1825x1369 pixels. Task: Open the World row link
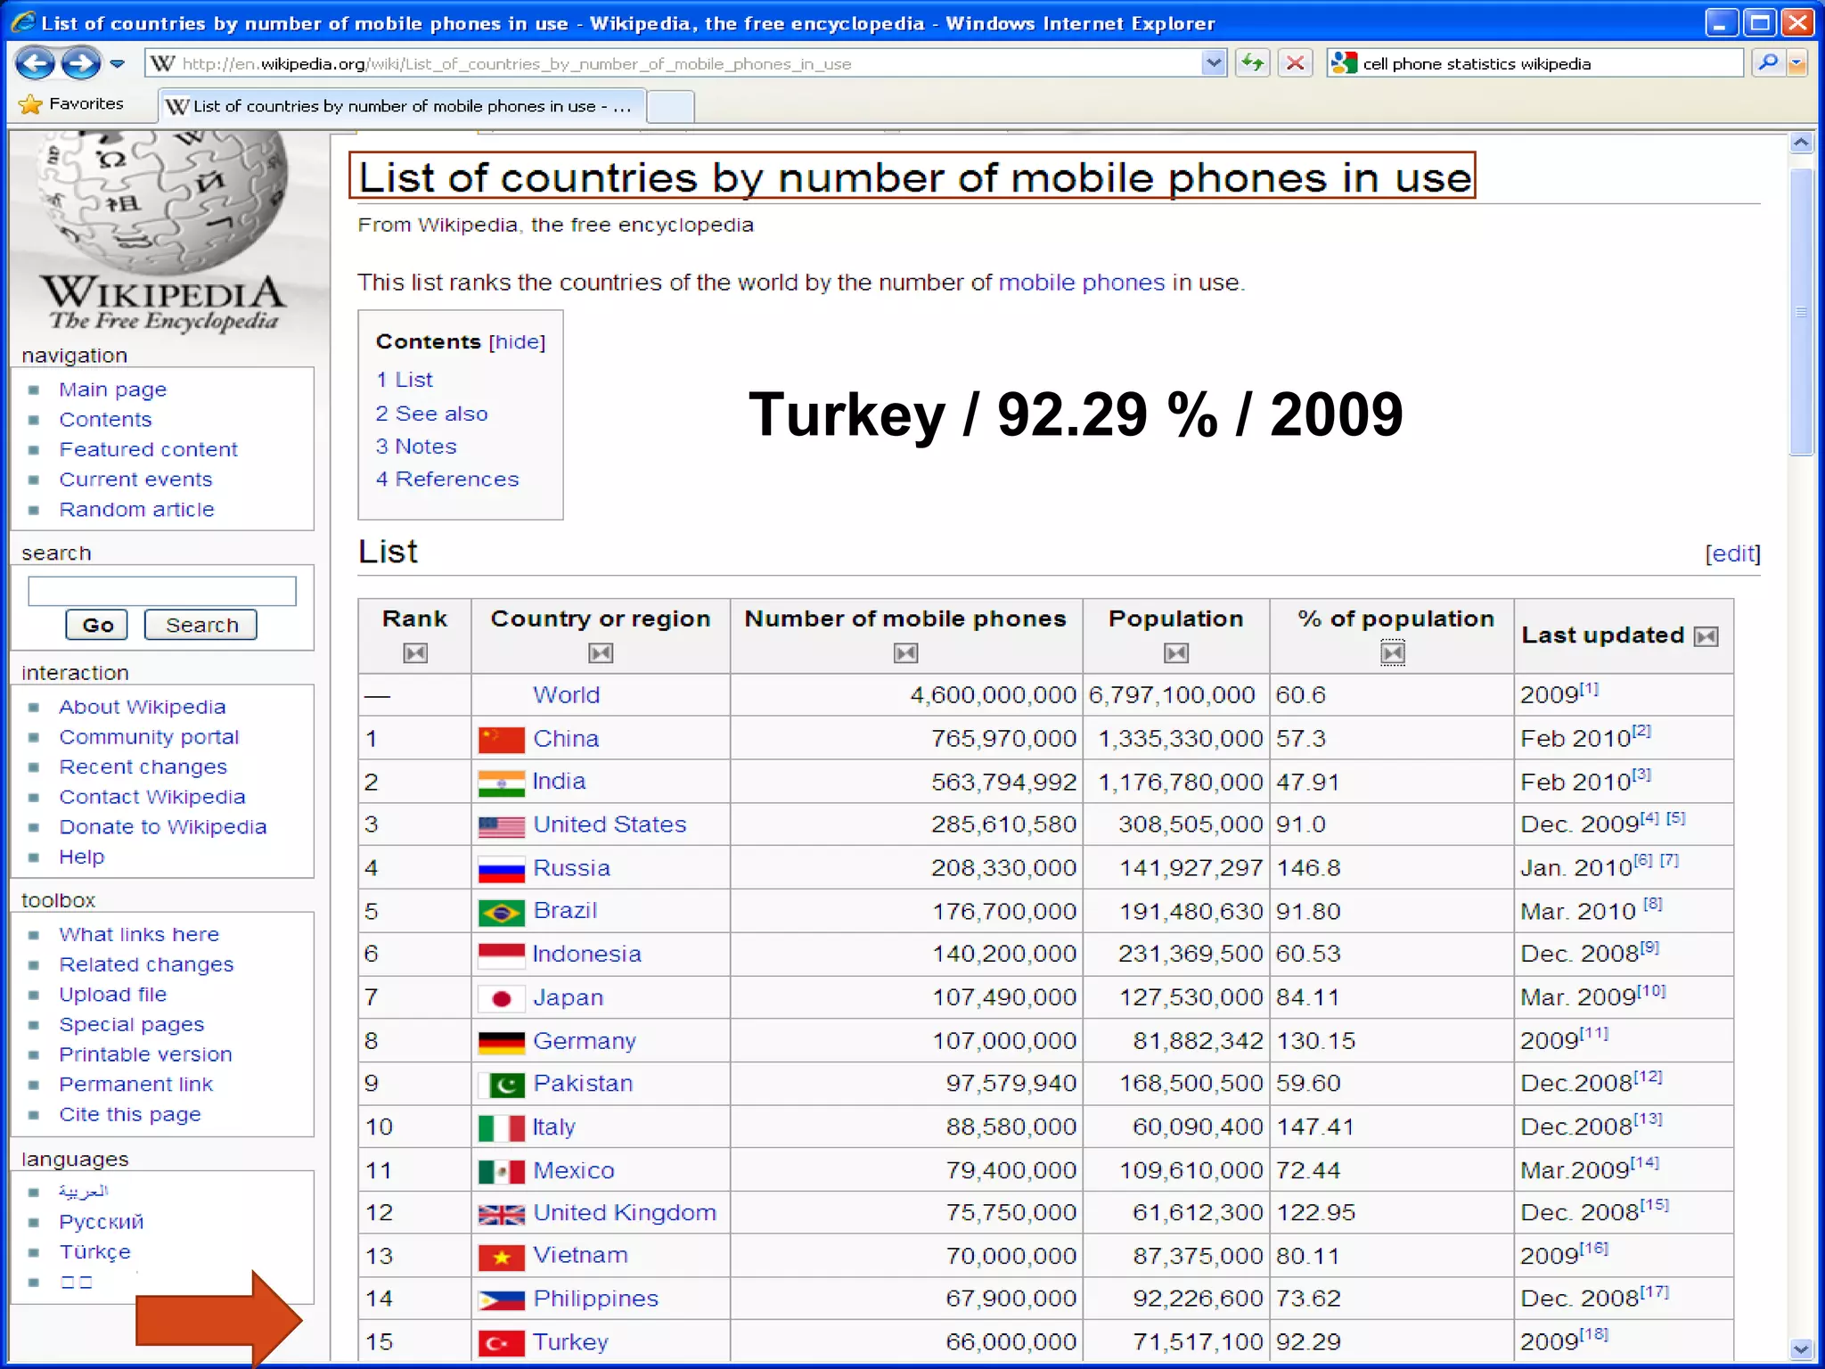tap(566, 695)
